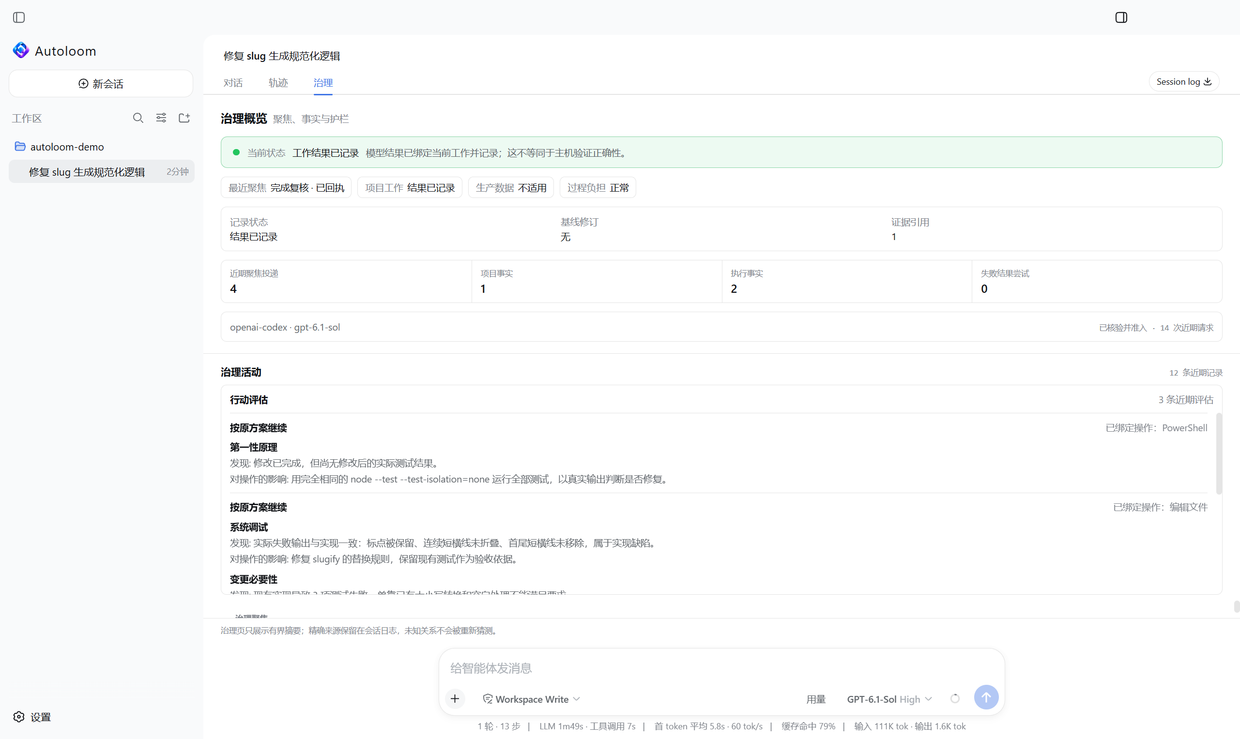Click the 当前状态 green status banner
The image size is (1240, 739).
click(721, 152)
